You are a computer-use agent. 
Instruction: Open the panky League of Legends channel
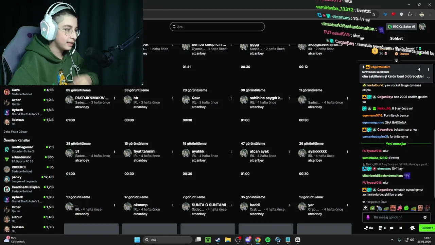pyautogui.click(x=29, y=179)
